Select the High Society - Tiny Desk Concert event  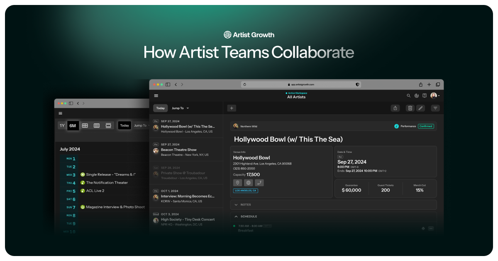click(x=186, y=219)
